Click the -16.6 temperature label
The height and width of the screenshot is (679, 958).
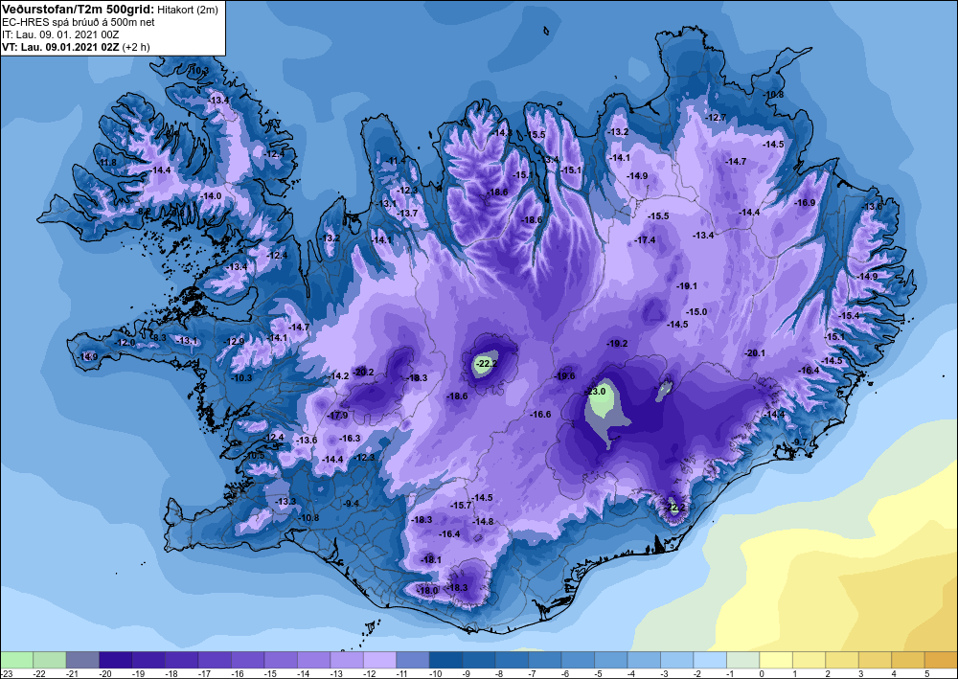tap(540, 414)
